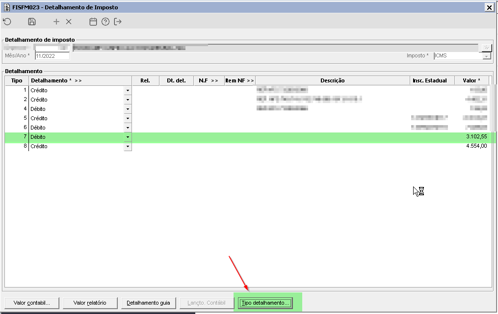Image resolution: width=498 pixels, height=314 pixels.
Task: Select Crédito text in row 1
Action: 39,90
